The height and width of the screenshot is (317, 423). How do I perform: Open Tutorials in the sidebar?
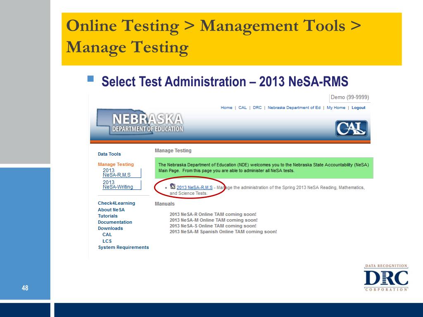[x=108, y=216]
